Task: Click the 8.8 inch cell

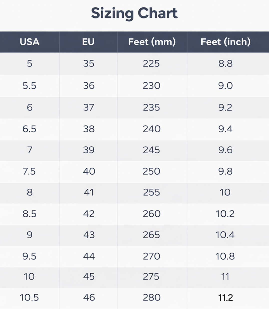Action: 225,63
